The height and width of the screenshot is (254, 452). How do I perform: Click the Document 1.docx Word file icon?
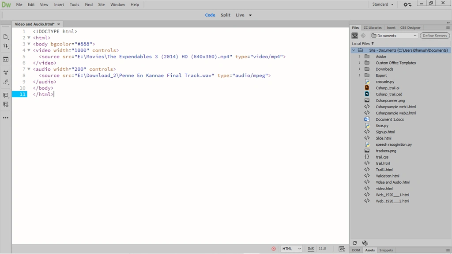pos(367,119)
